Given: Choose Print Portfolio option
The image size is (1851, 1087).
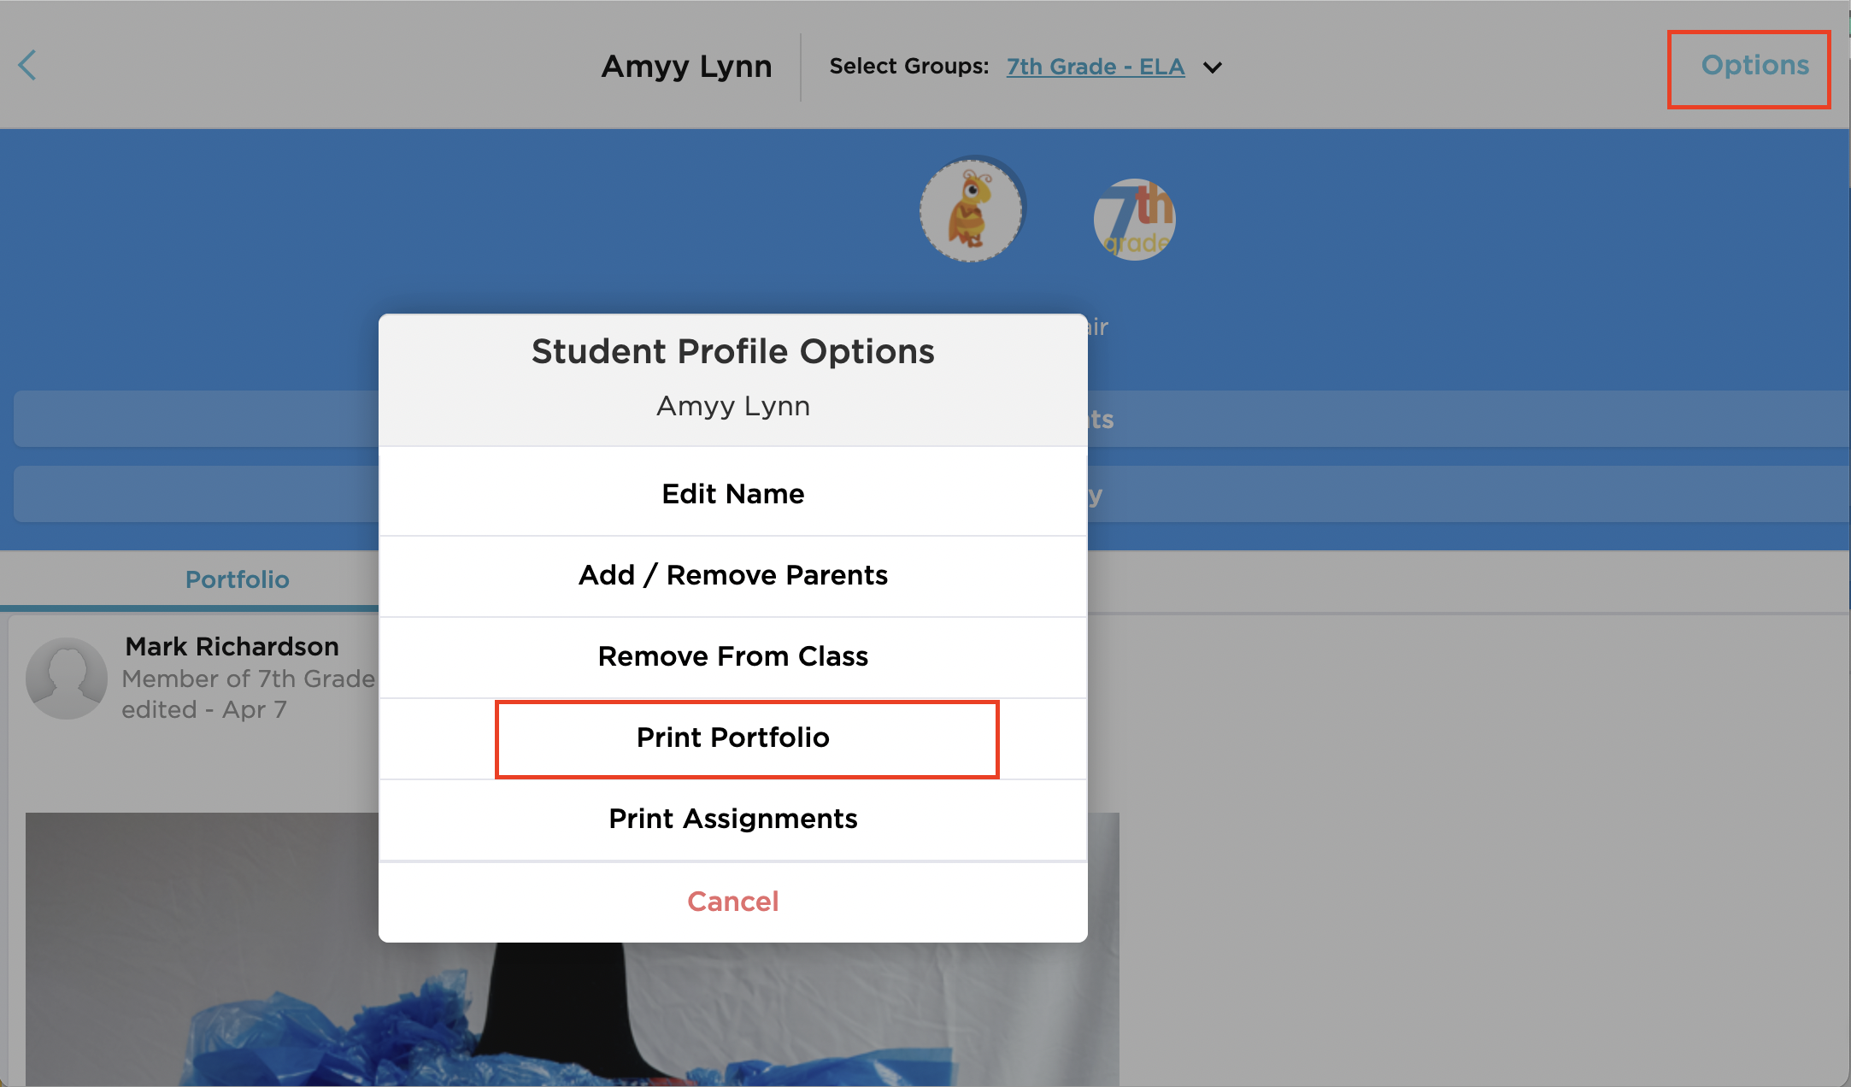Looking at the screenshot, I should coord(732,737).
